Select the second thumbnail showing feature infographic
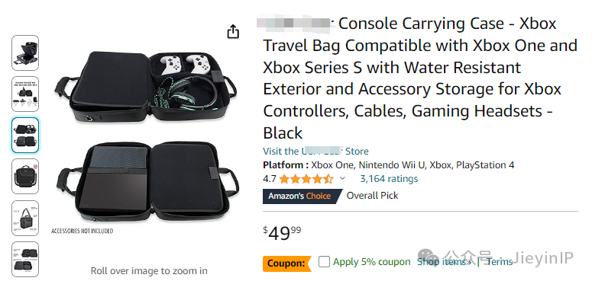Image resolution: width=592 pixels, height=281 pixels. (x=25, y=94)
